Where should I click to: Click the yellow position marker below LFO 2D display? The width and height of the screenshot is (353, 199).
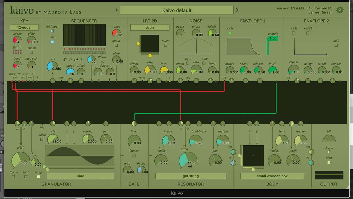tap(150, 55)
